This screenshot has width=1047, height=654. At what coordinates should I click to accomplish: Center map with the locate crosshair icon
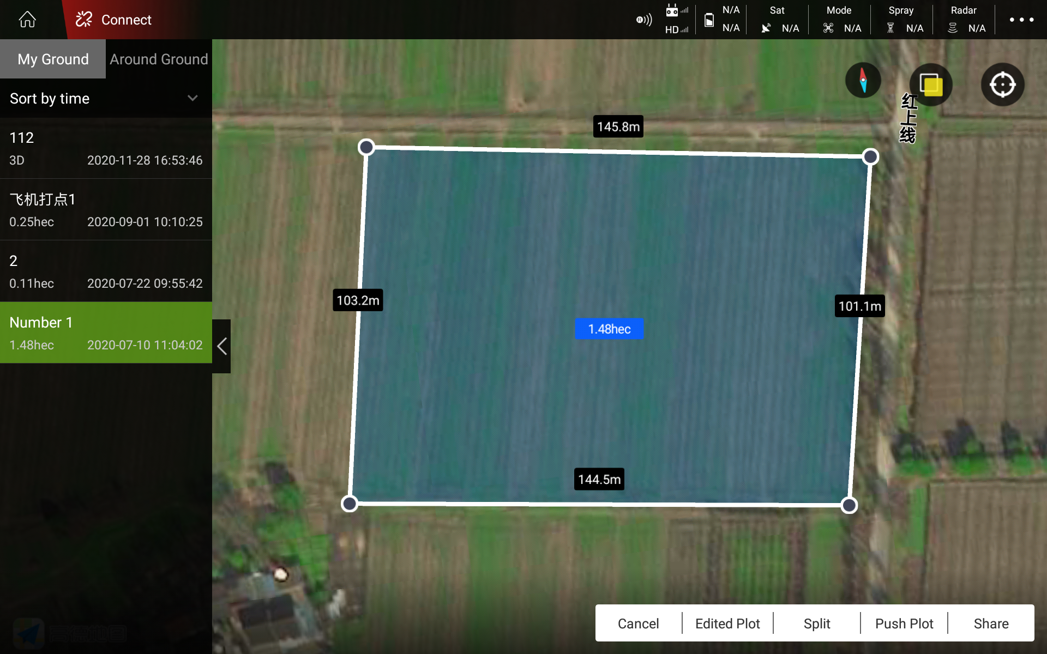pyautogui.click(x=1002, y=84)
